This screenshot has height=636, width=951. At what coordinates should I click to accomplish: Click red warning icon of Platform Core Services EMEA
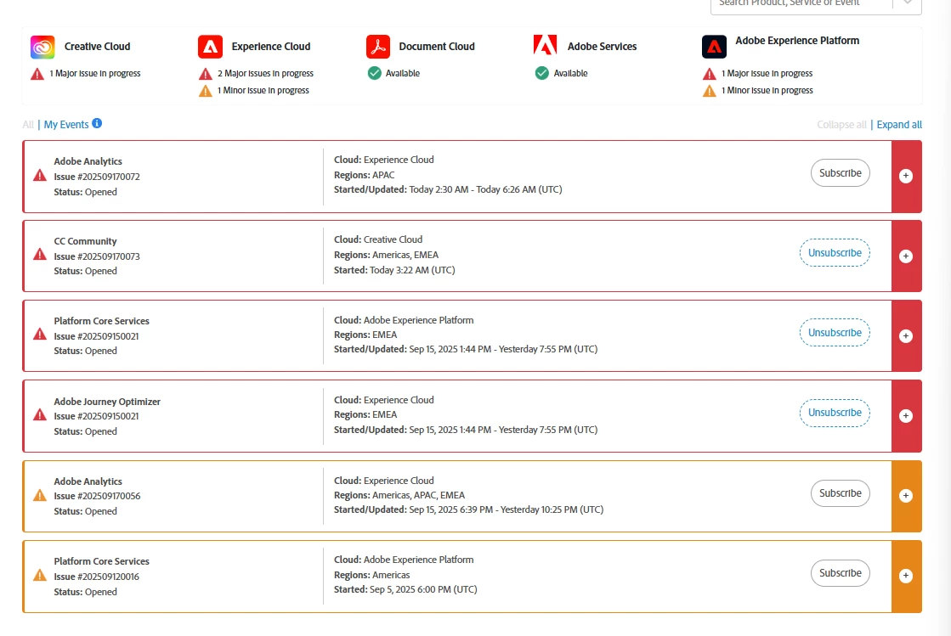40,334
